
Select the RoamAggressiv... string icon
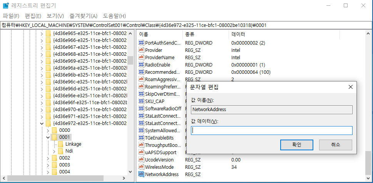coord(141,79)
